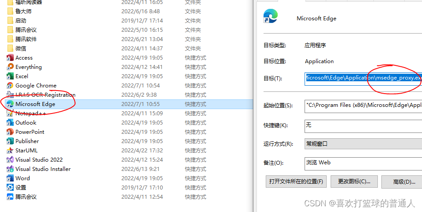Click date 2022/6/2 9:38 for I.R.I.S
Image resolution: width=422 pixels, height=212 pixels.
139,95
